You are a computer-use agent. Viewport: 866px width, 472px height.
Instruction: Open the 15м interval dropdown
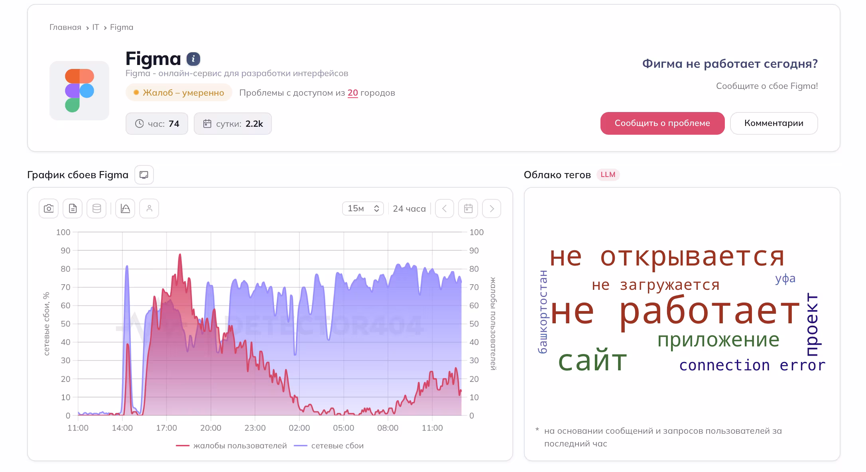(363, 208)
